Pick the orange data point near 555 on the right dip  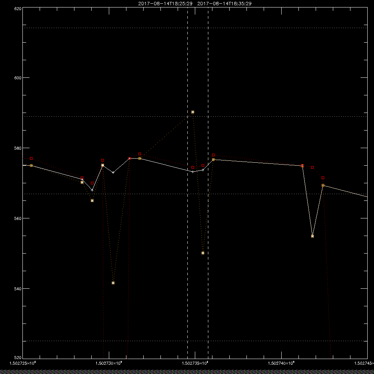point(312,236)
